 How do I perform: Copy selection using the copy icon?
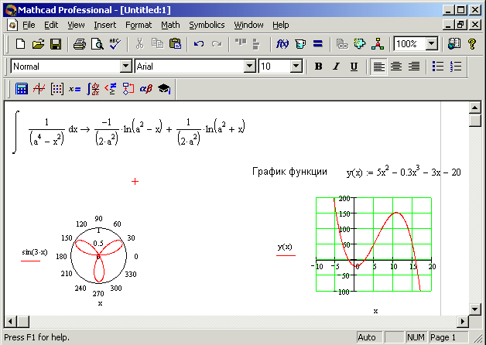click(157, 44)
